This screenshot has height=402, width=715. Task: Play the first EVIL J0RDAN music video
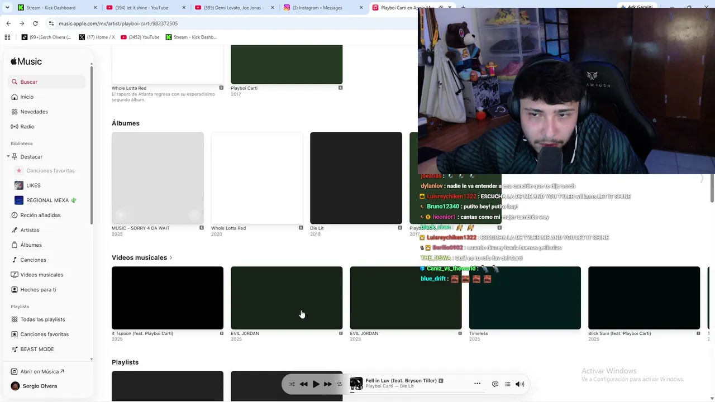tap(287, 298)
